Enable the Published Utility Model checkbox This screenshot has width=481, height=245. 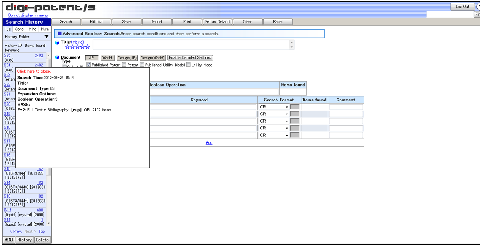pyautogui.click(x=142, y=65)
